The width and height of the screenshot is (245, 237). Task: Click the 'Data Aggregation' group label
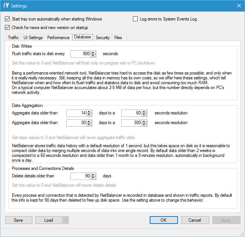[x=27, y=105]
